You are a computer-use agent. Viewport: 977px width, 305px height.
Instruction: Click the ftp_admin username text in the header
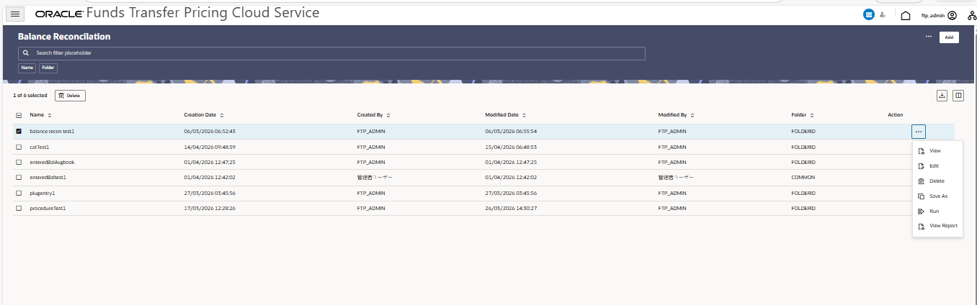[x=933, y=15]
